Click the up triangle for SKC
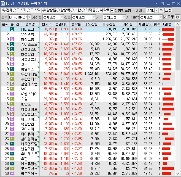This screenshot has height=177, width=181. point(56,89)
